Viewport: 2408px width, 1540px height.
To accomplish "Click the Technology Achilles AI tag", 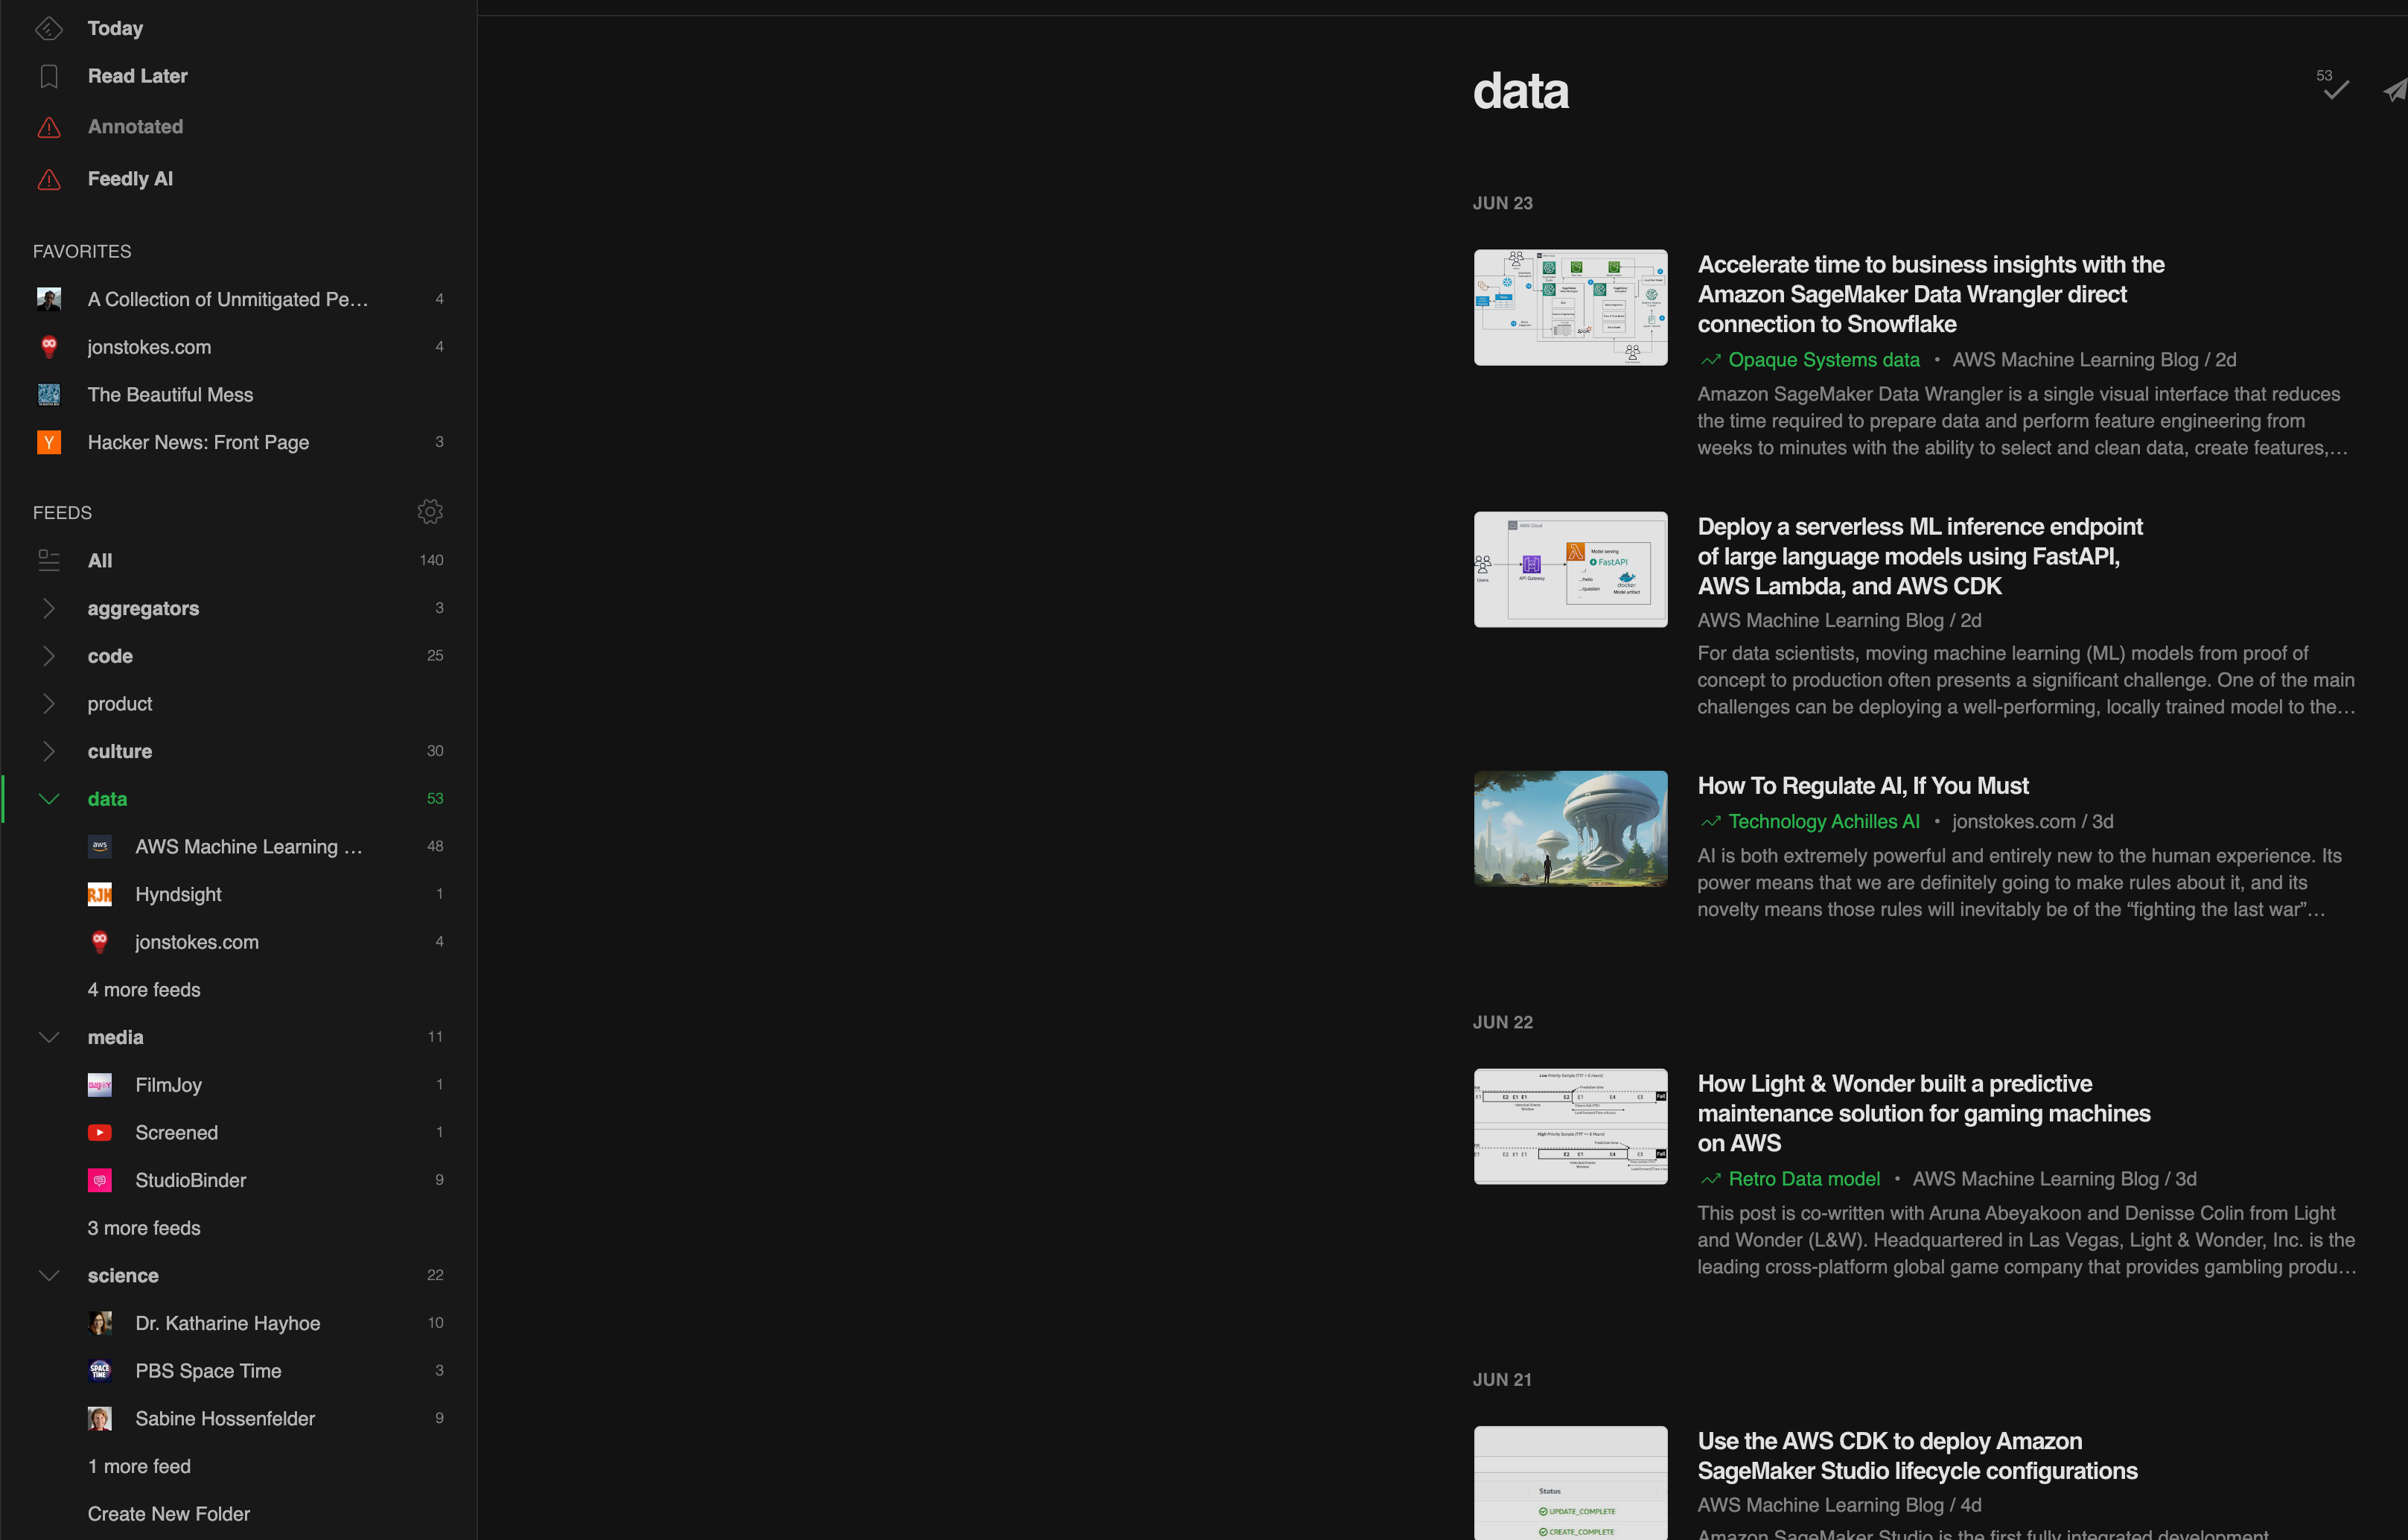I will click(x=1824, y=822).
